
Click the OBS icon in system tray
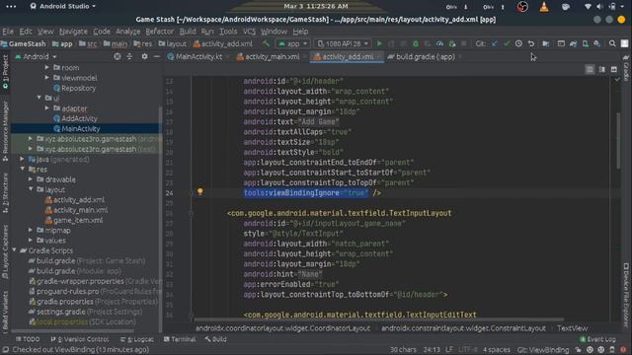[522, 7]
